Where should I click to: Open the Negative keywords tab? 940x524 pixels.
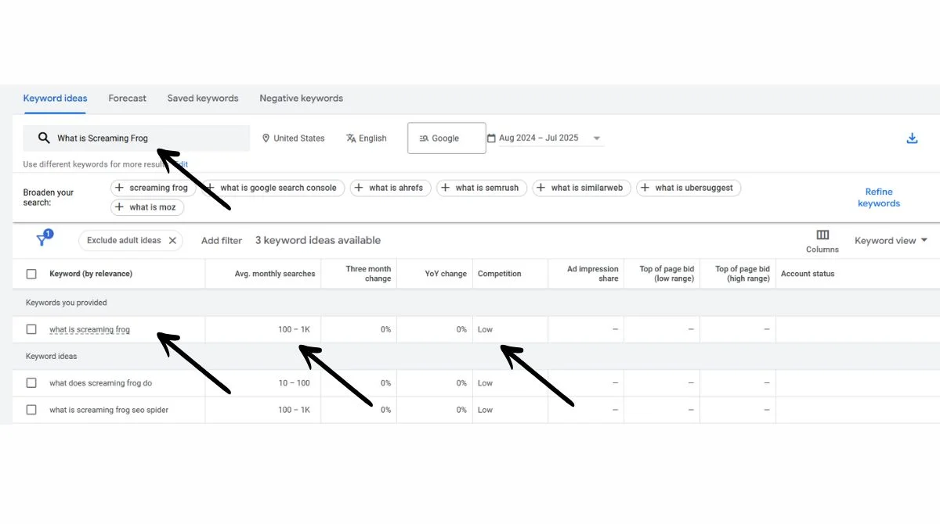[x=302, y=99]
